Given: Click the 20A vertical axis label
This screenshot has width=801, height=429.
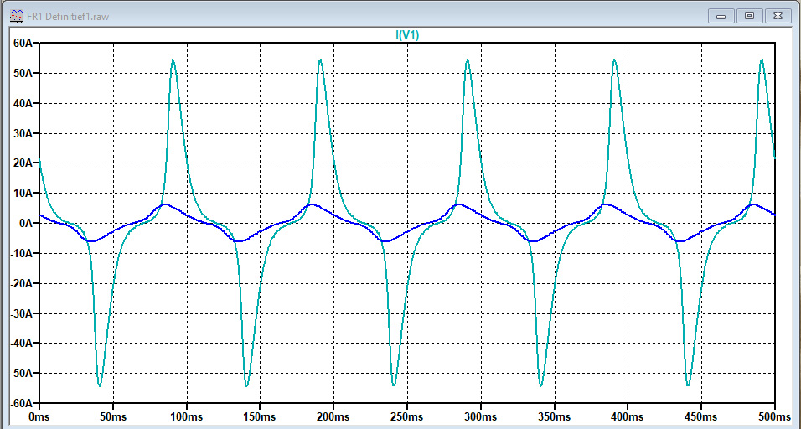Looking at the screenshot, I should coord(23,163).
